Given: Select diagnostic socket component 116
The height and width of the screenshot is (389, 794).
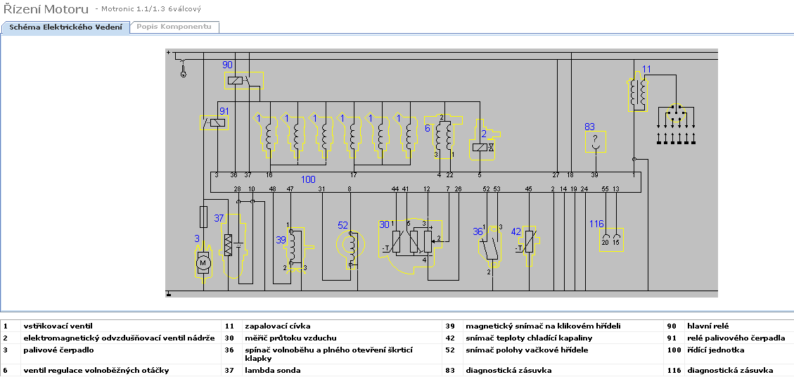Looking at the screenshot, I should click(611, 240).
